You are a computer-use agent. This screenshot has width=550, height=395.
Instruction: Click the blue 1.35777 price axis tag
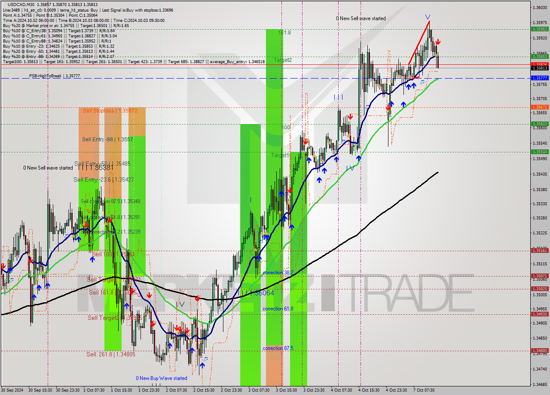540,78
